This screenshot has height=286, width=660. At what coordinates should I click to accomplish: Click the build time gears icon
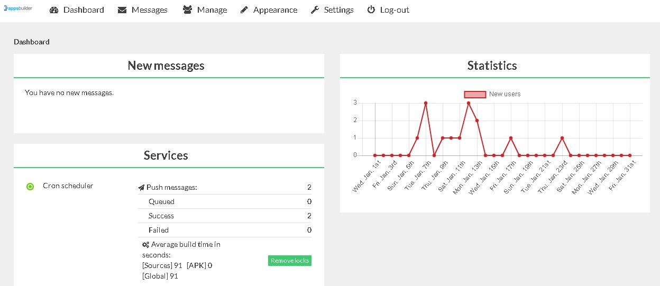(145, 245)
